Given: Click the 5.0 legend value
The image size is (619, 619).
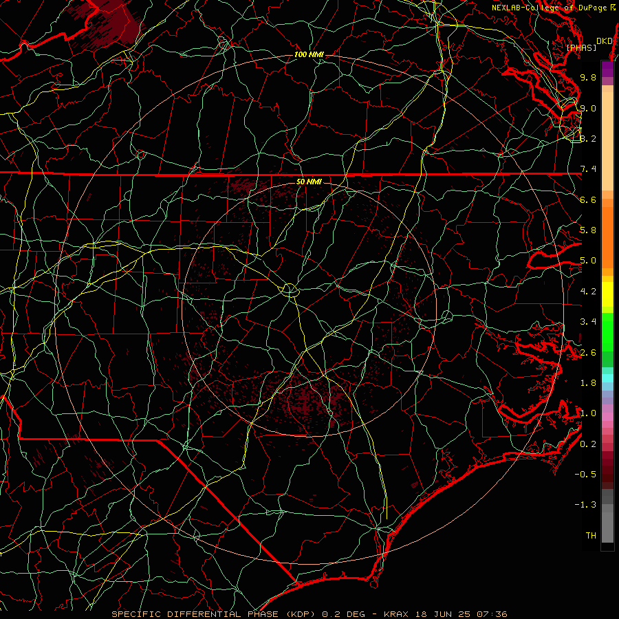Looking at the screenshot, I should click(588, 261).
